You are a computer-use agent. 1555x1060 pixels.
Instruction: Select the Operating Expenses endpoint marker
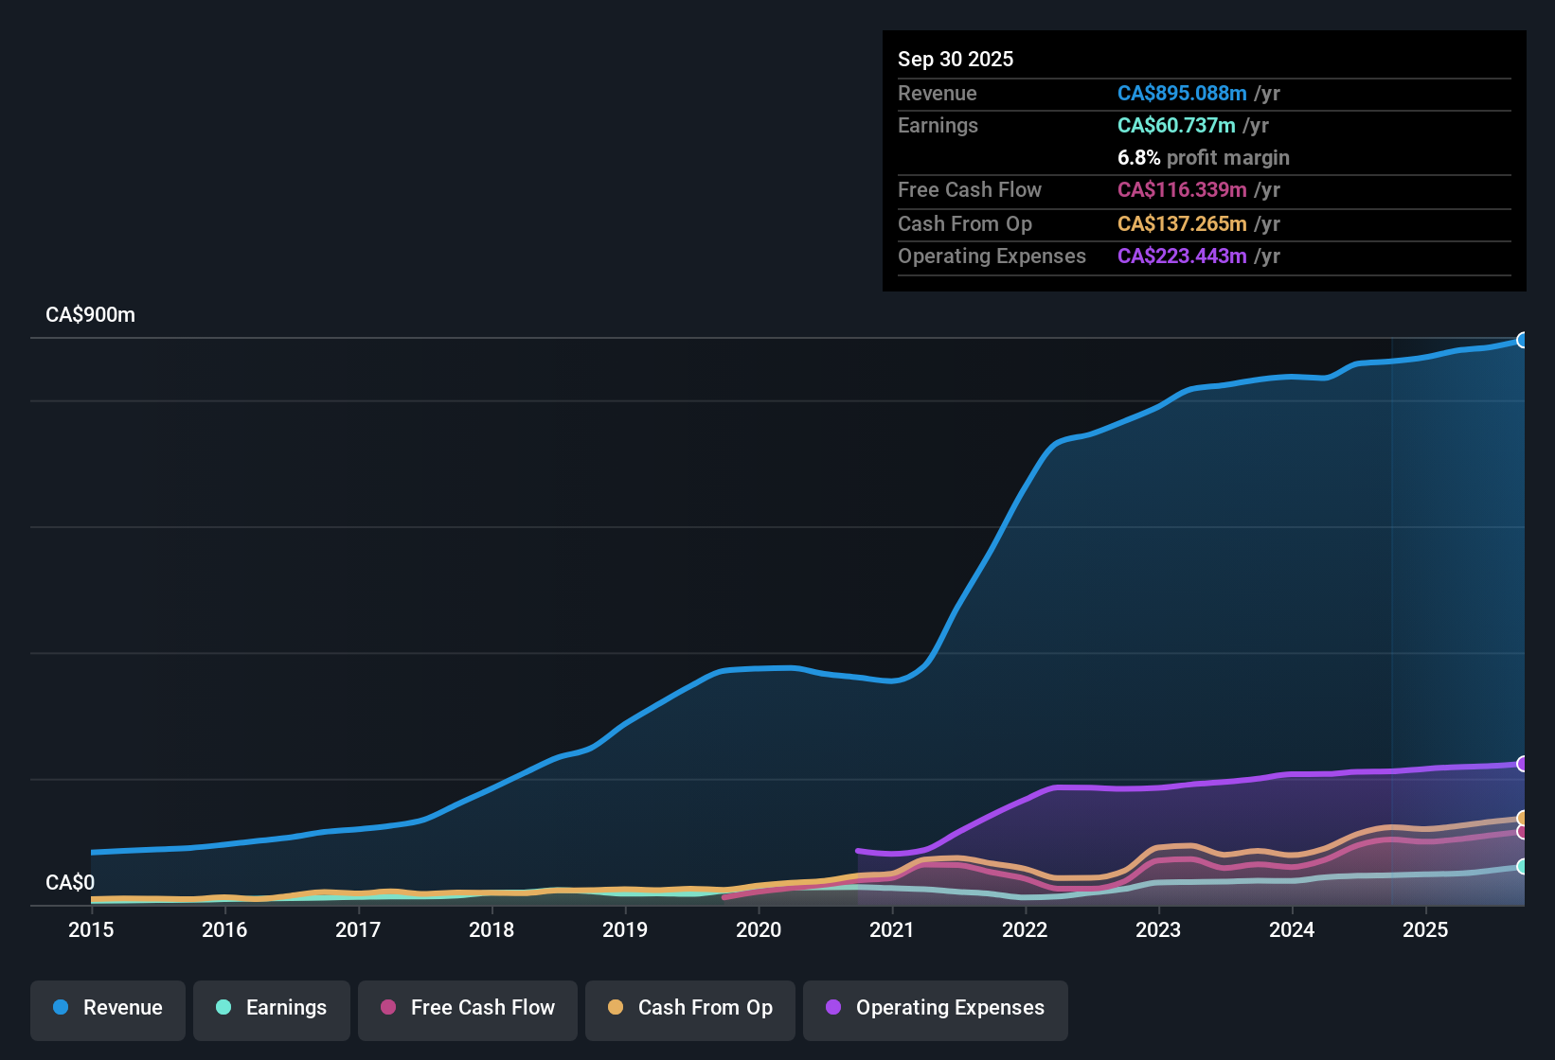1523,765
